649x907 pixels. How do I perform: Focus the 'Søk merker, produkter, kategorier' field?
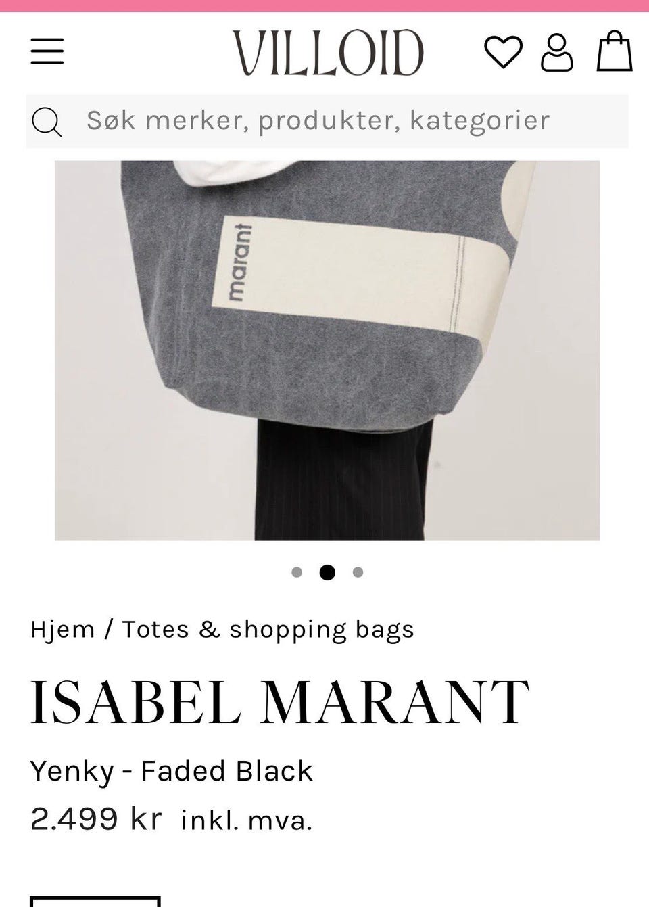[327, 121]
